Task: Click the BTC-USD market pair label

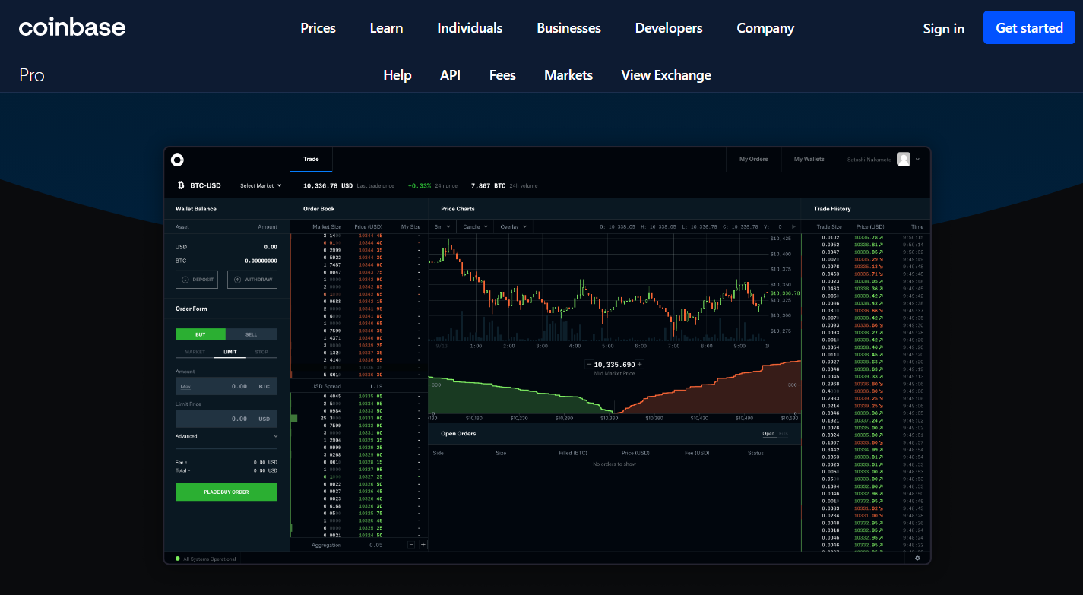Action: pos(205,185)
